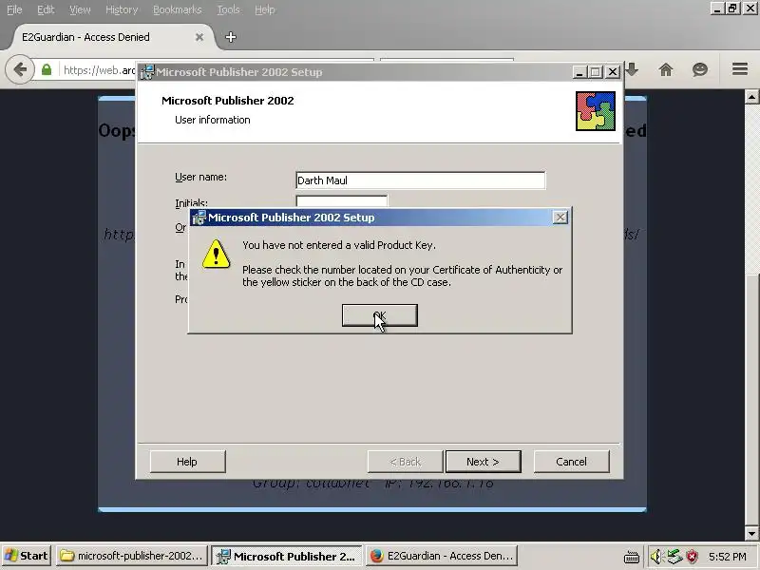760x570 pixels.
Task: Click the Firefox chat bubble icon
Action: (700, 69)
